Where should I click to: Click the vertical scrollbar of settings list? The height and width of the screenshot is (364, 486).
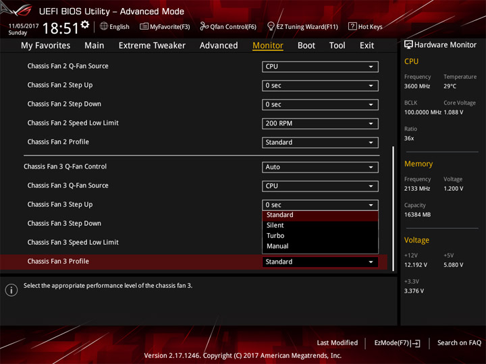click(394, 209)
